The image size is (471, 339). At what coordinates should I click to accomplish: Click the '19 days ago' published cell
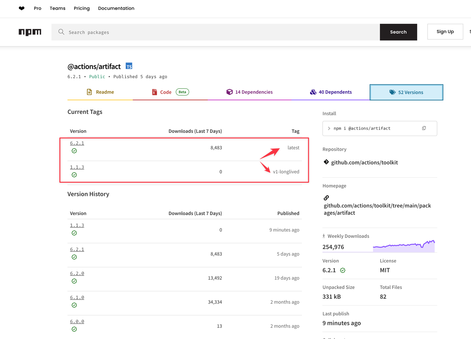pyautogui.click(x=287, y=278)
